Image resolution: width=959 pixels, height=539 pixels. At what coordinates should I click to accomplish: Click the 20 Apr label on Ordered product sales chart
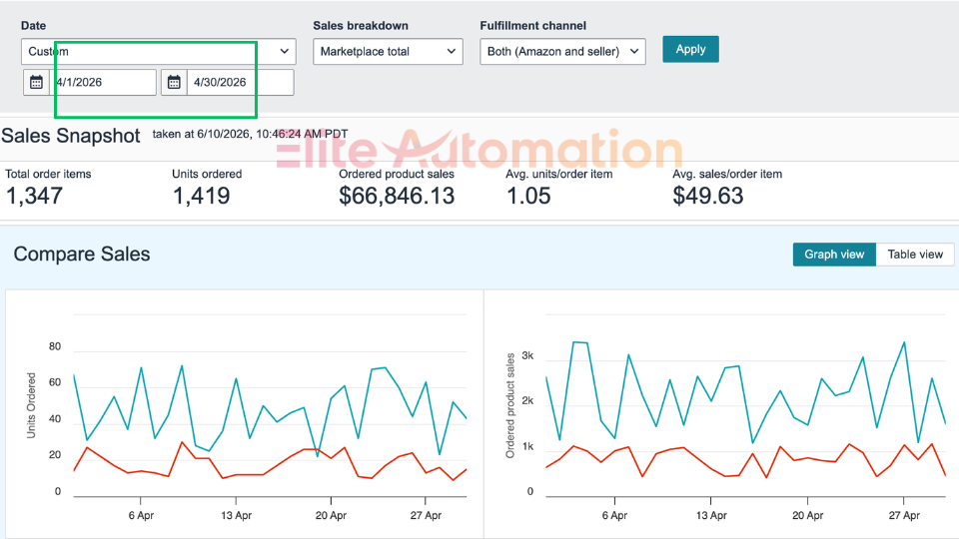pos(808,515)
